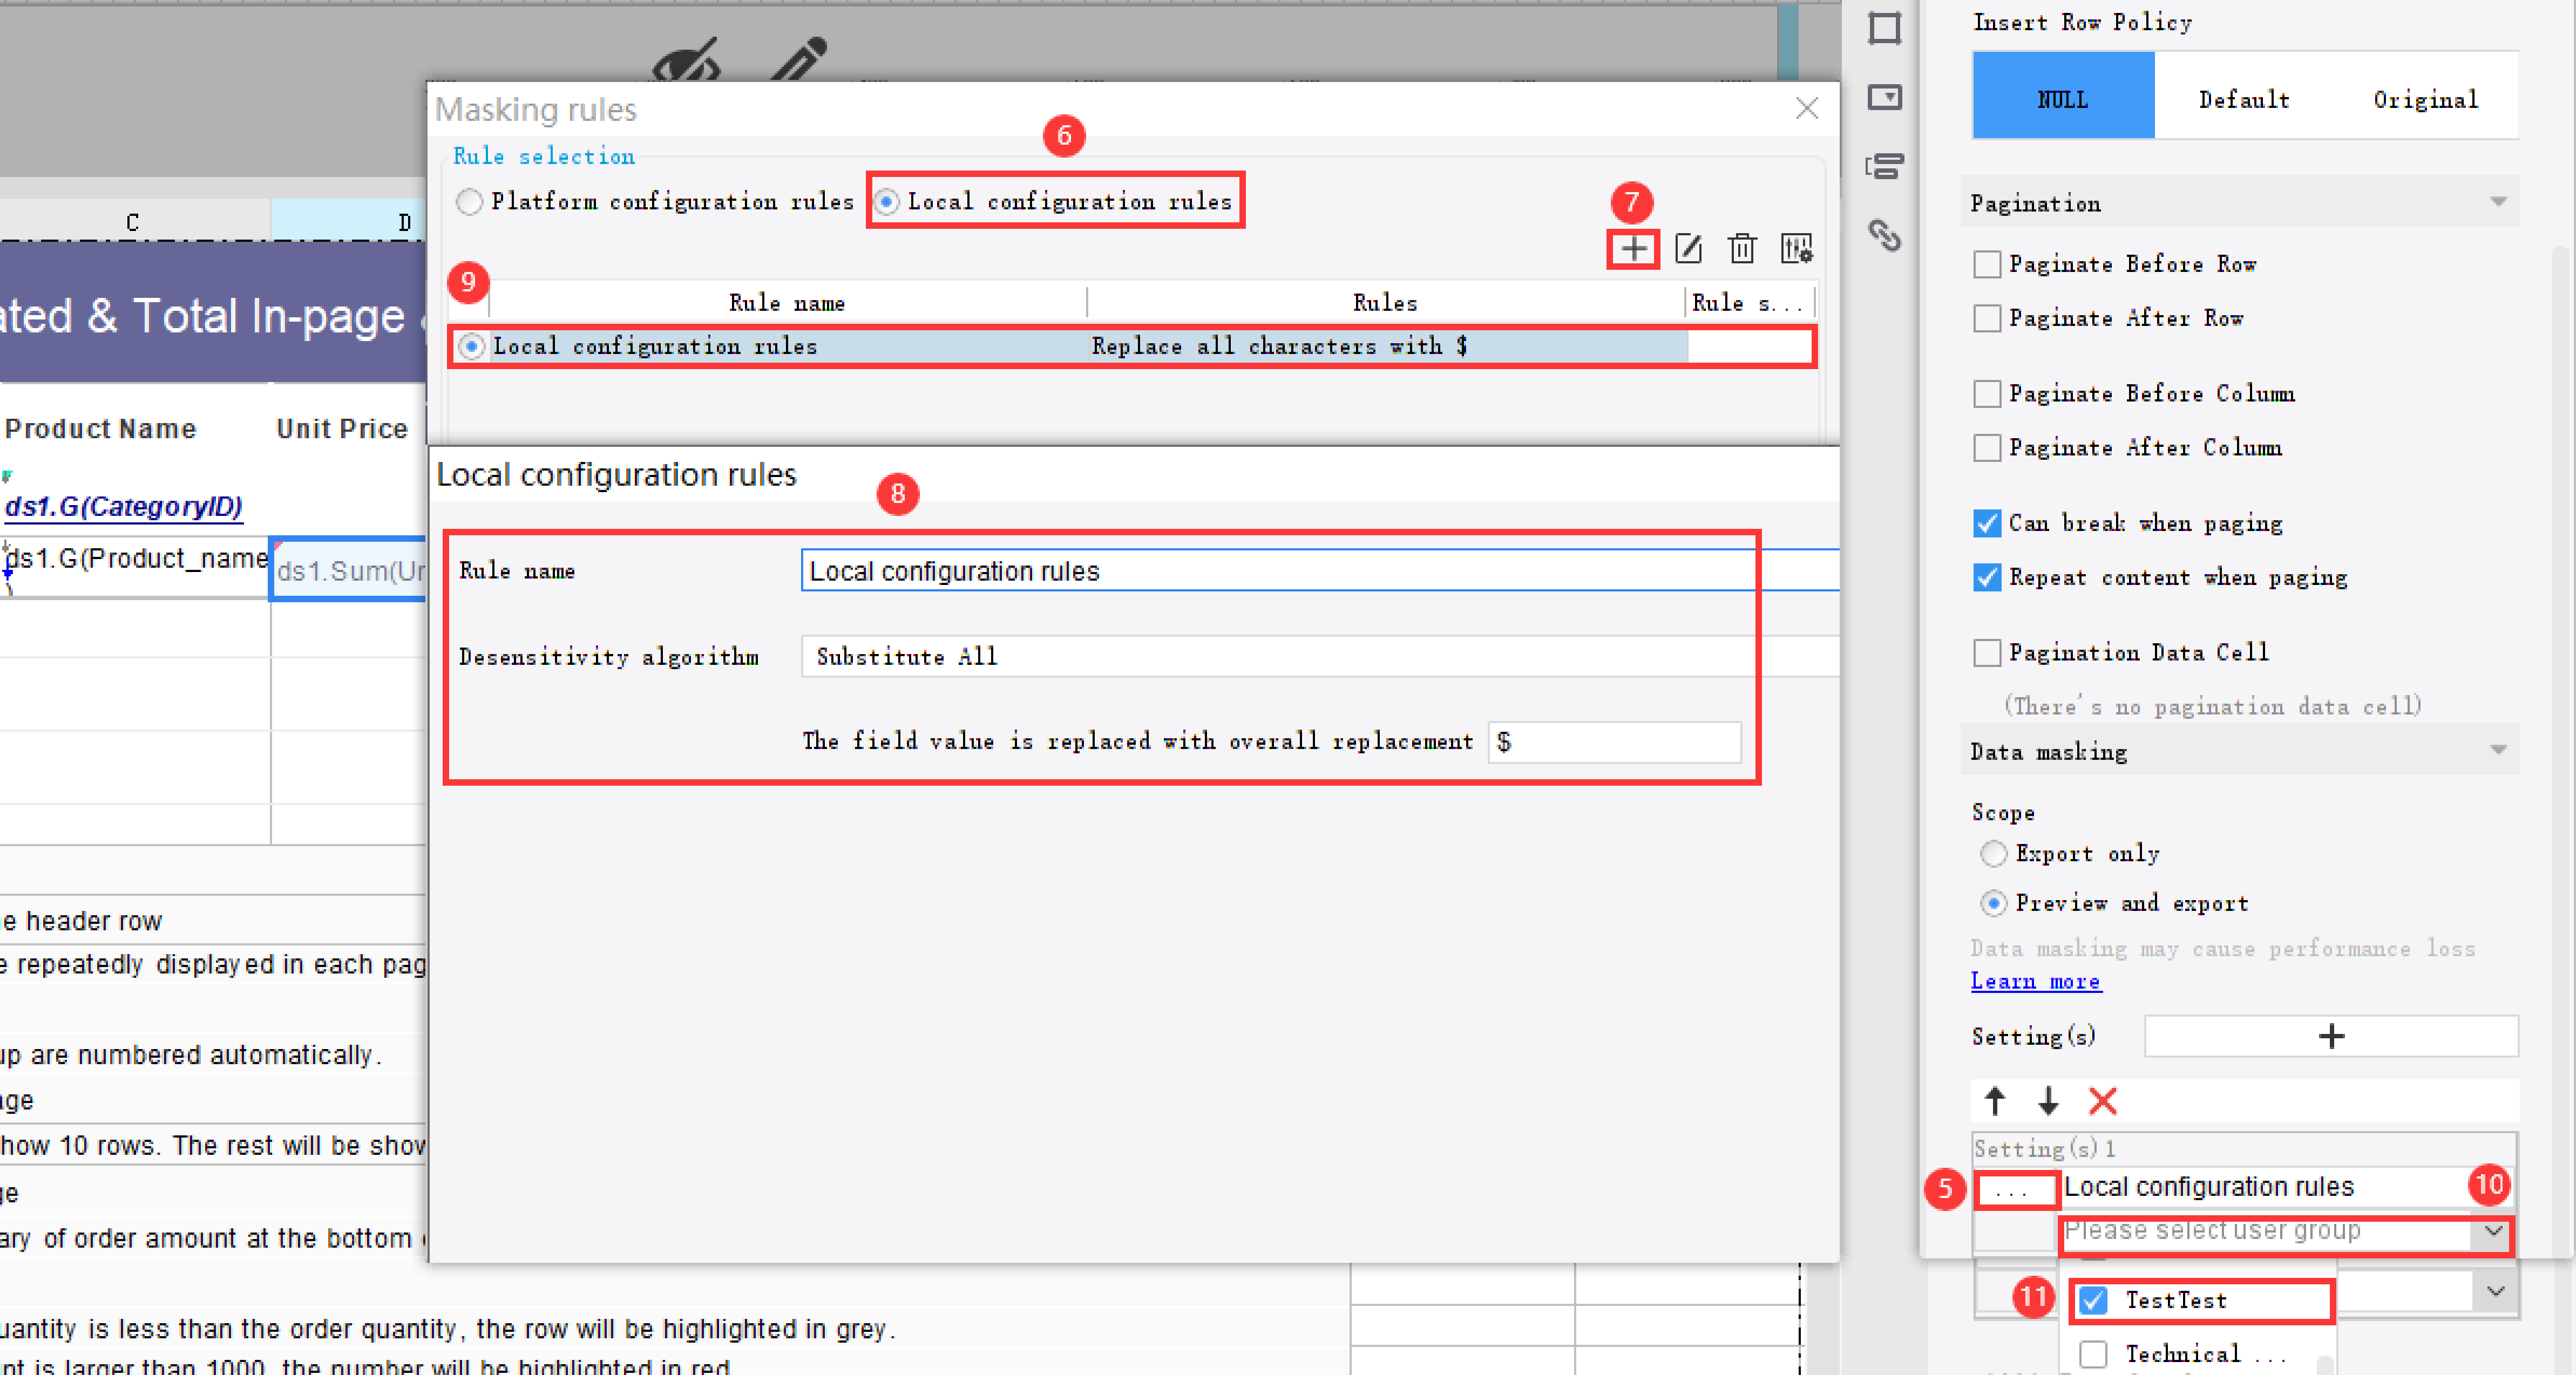Disable Repeat content when paging

(x=1987, y=577)
